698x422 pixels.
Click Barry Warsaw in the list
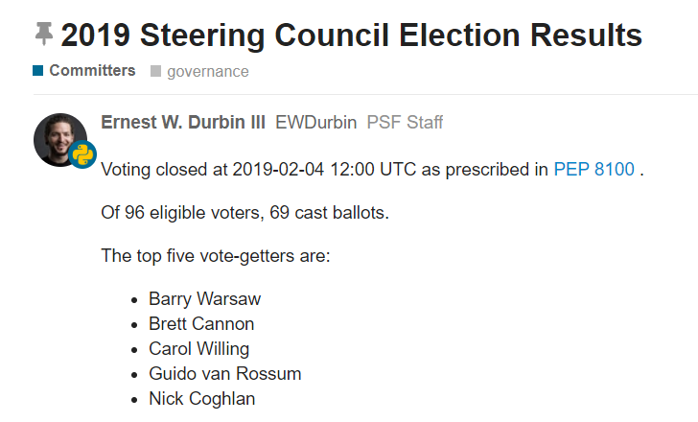(x=204, y=299)
